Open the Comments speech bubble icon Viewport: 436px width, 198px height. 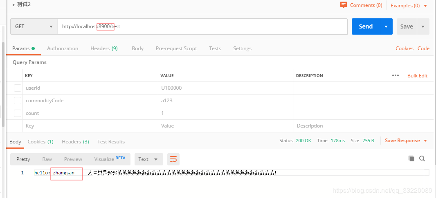click(x=344, y=5)
